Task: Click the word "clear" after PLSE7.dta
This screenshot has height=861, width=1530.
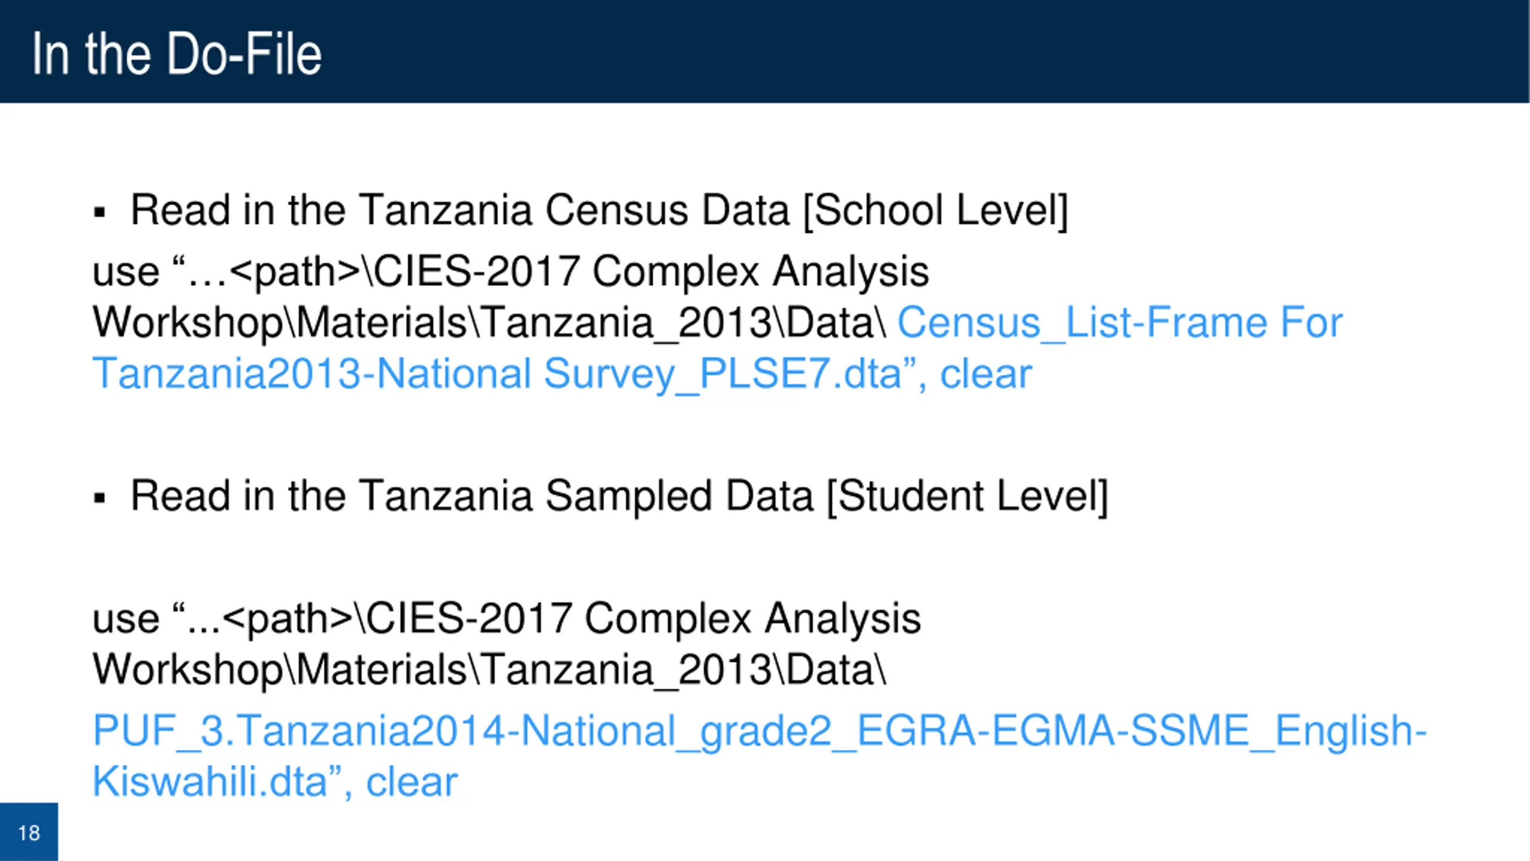Action: [x=986, y=374]
